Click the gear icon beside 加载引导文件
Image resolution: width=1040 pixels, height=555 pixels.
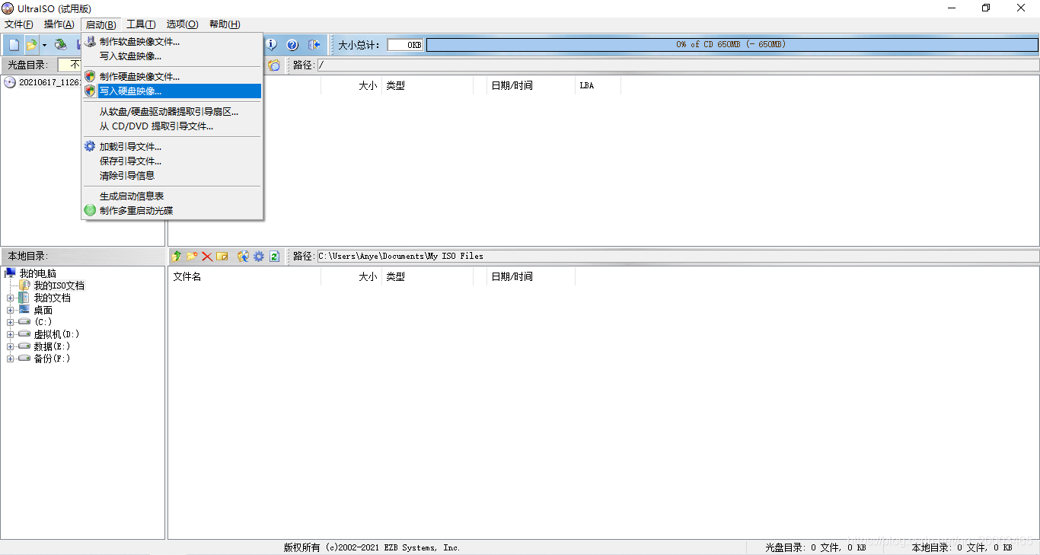click(x=90, y=146)
